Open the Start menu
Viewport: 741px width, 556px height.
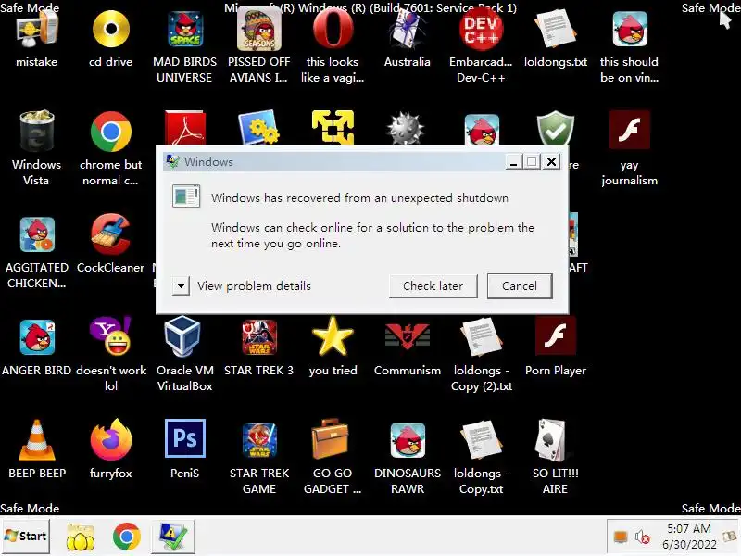[25, 536]
